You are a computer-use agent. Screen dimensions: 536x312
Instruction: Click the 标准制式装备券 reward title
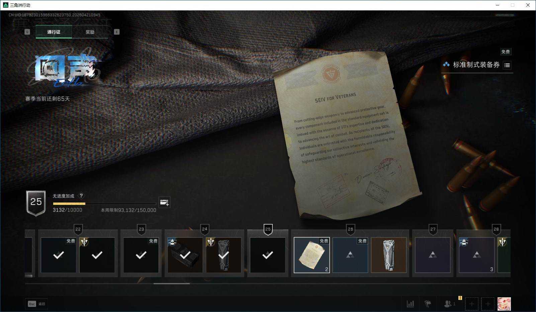click(476, 65)
